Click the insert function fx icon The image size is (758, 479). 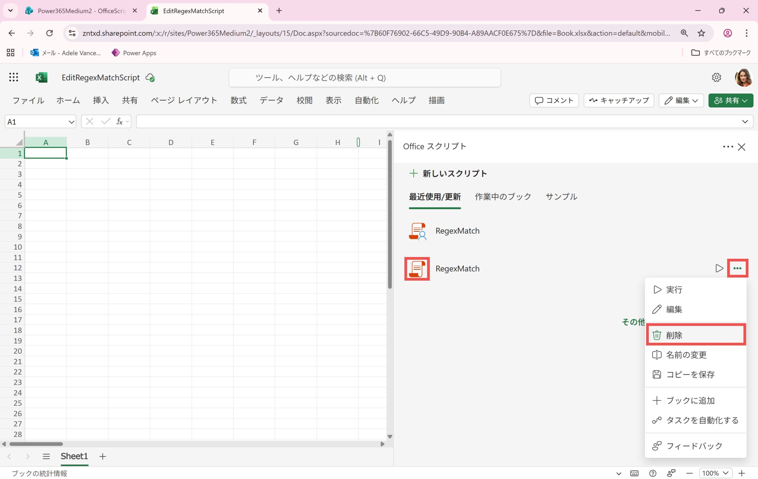119,121
